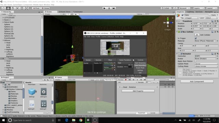Image resolution: width=219 pixels, height=123 pixels.
Task: Select the Settings cube asset
Action: 32,93
